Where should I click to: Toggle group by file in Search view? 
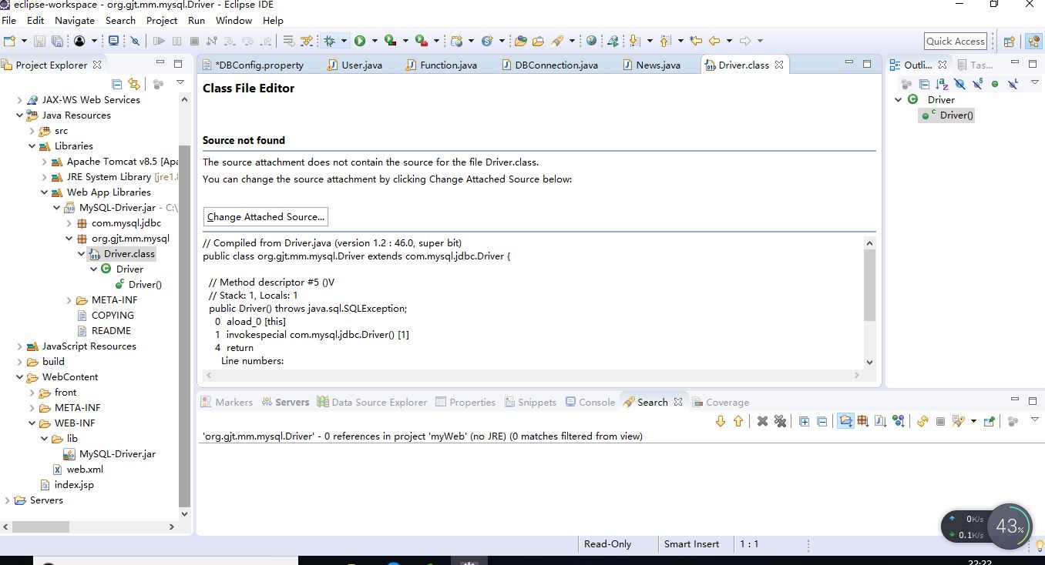880,421
